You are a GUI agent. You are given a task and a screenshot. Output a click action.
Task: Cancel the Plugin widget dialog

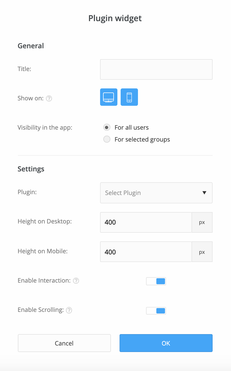64,343
